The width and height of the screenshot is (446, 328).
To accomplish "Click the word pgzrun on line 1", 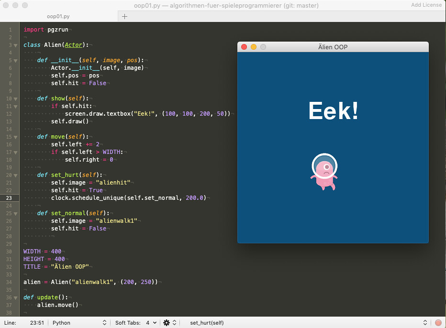I will [58, 30].
